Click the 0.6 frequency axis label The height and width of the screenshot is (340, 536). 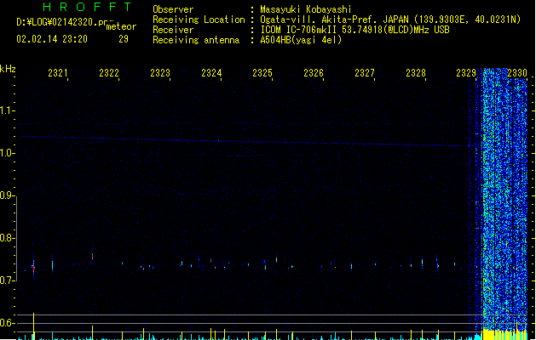6,323
